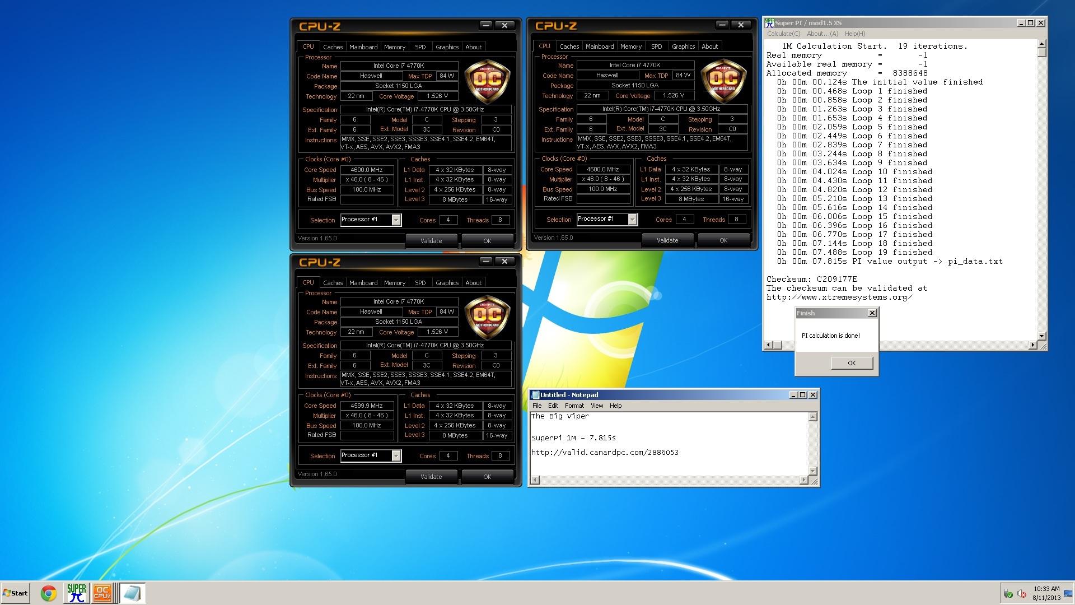Open Notepad File menu
Viewport: 1075px width, 605px height.
[x=537, y=406]
